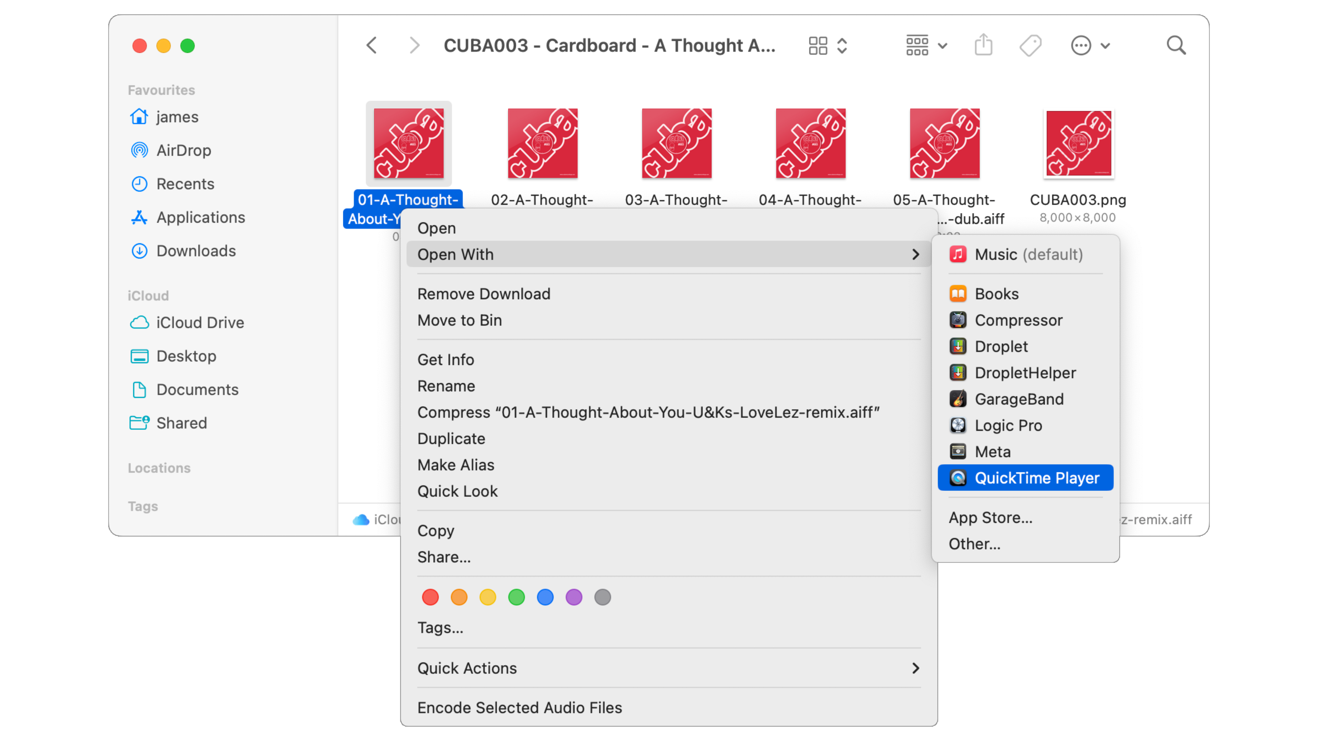Choose Copy in context menu
Viewport: 1318px width, 741px height.
(x=669, y=531)
